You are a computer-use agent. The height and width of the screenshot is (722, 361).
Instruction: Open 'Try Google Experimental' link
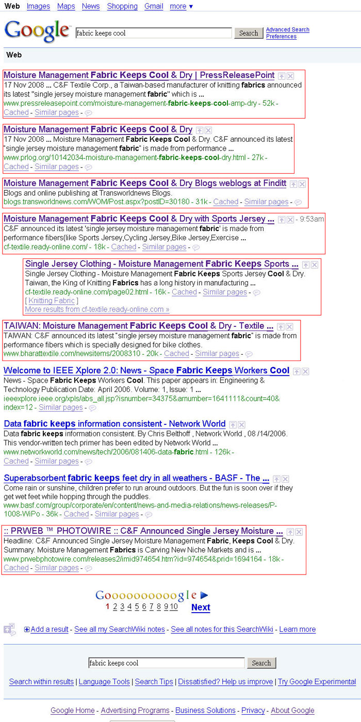tap(317, 682)
